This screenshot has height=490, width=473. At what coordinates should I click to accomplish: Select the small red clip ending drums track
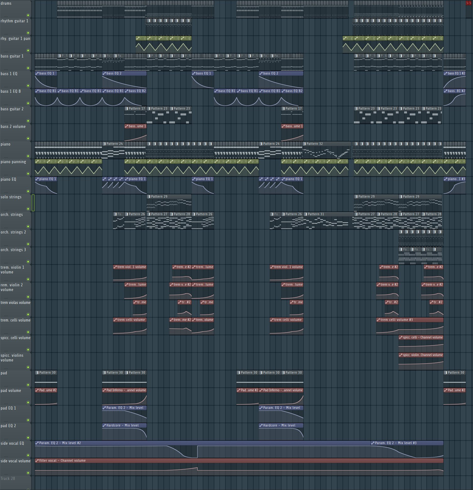point(469,3)
